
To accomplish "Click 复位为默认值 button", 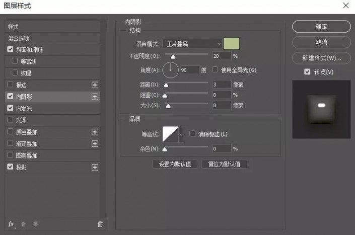I will click(x=224, y=164).
